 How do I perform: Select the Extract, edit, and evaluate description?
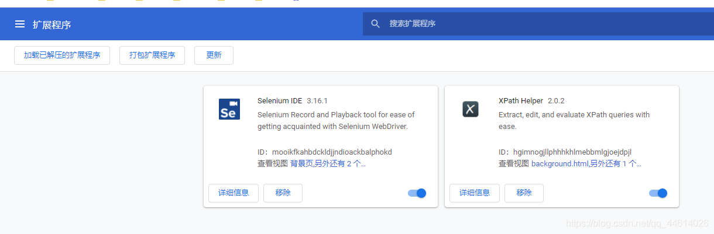point(574,121)
